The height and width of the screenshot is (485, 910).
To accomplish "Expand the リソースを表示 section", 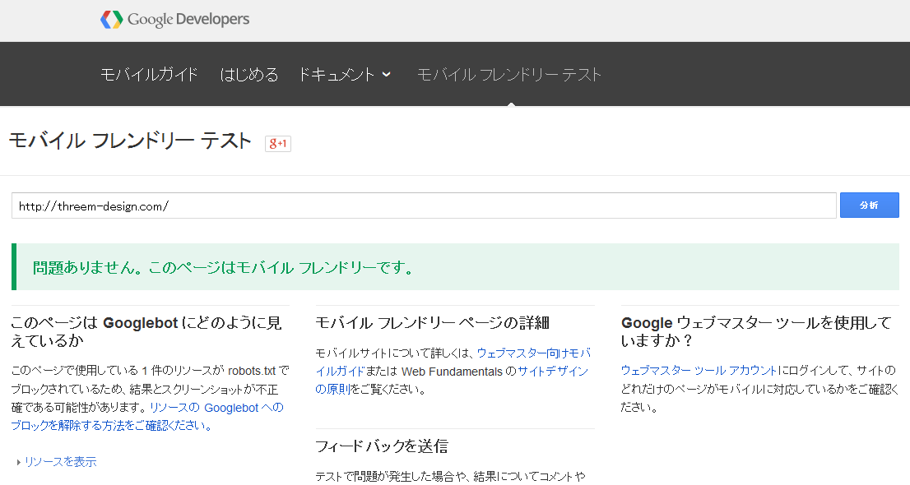I will [59, 462].
